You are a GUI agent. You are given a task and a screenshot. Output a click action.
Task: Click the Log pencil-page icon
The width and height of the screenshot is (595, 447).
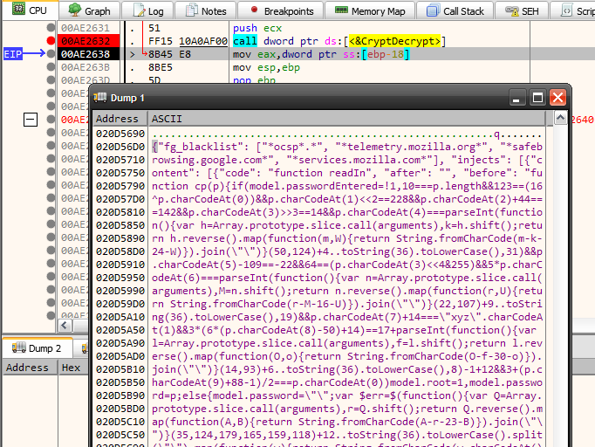pos(140,10)
